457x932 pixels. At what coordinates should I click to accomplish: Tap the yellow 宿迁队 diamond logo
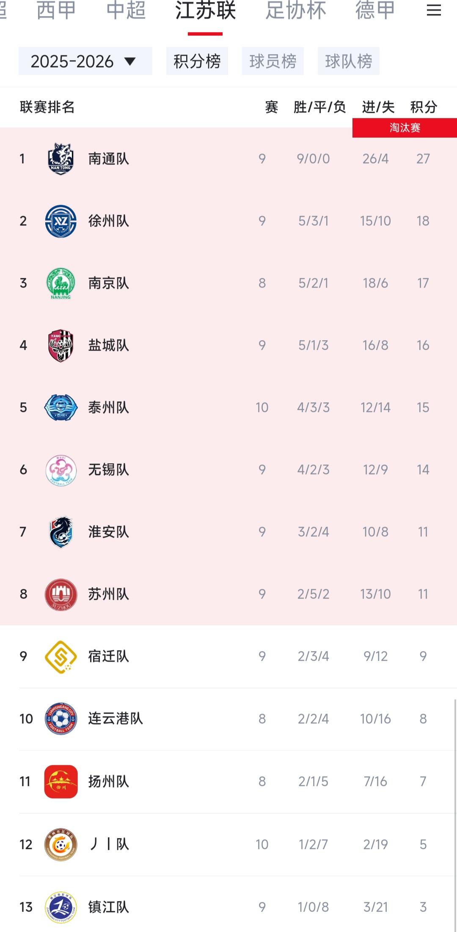61,656
